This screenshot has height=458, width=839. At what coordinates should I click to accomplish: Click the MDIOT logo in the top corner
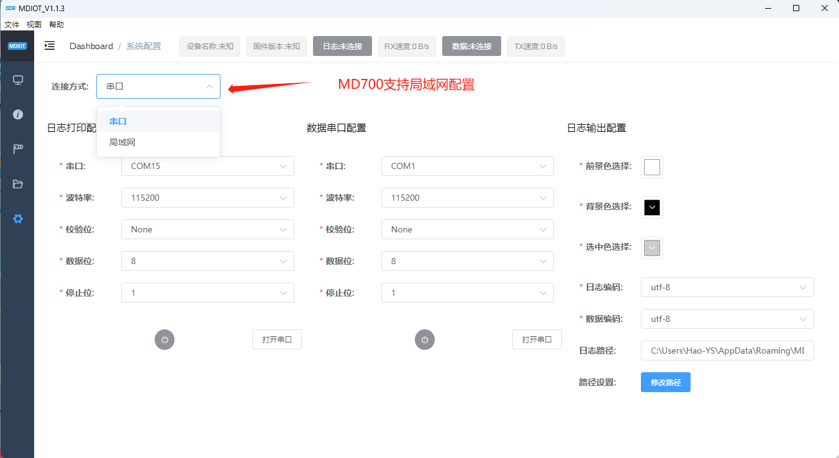[x=17, y=45]
